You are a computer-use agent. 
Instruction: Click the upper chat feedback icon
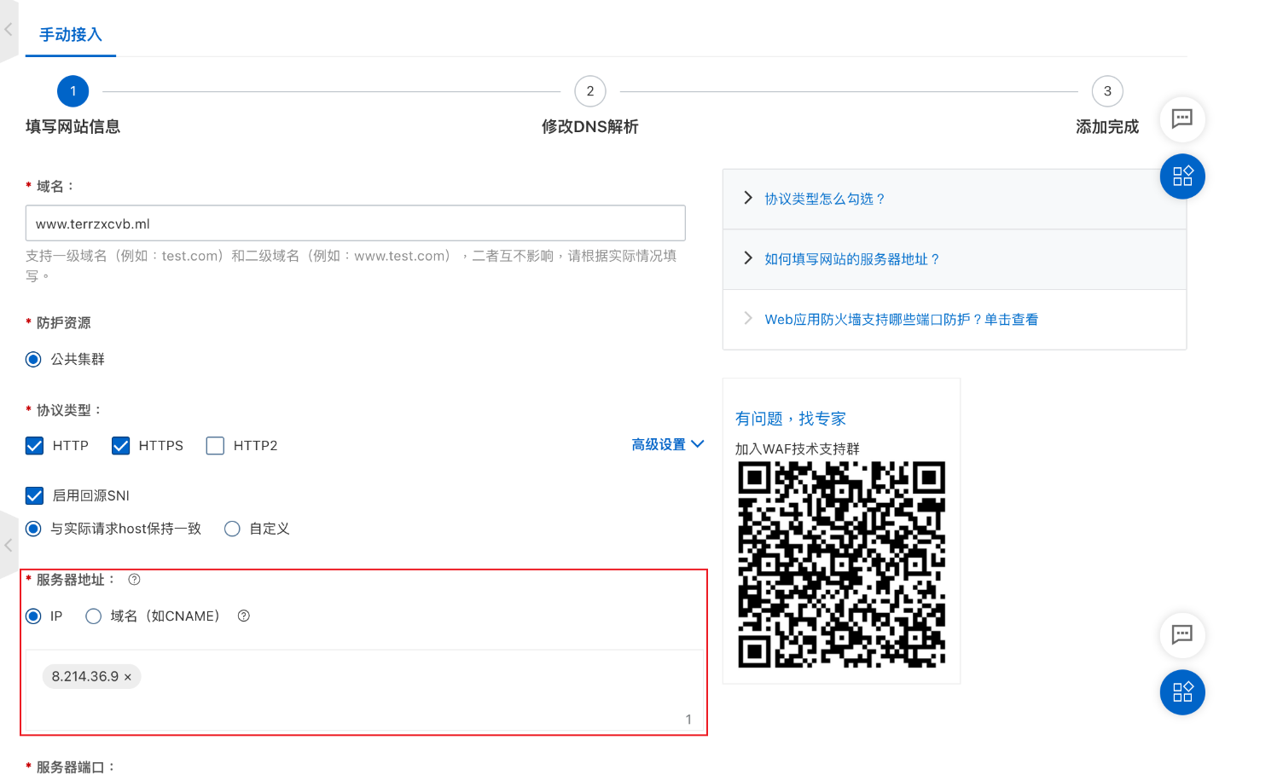tap(1181, 119)
